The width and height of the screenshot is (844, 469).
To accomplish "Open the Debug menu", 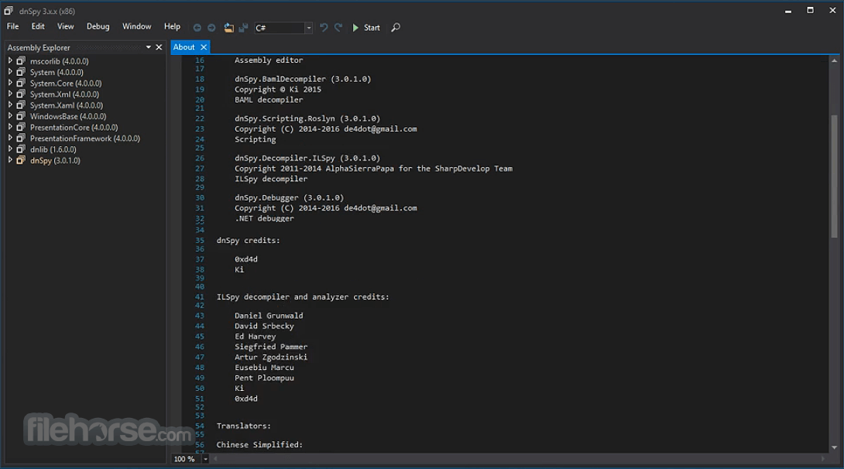I will click(98, 26).
